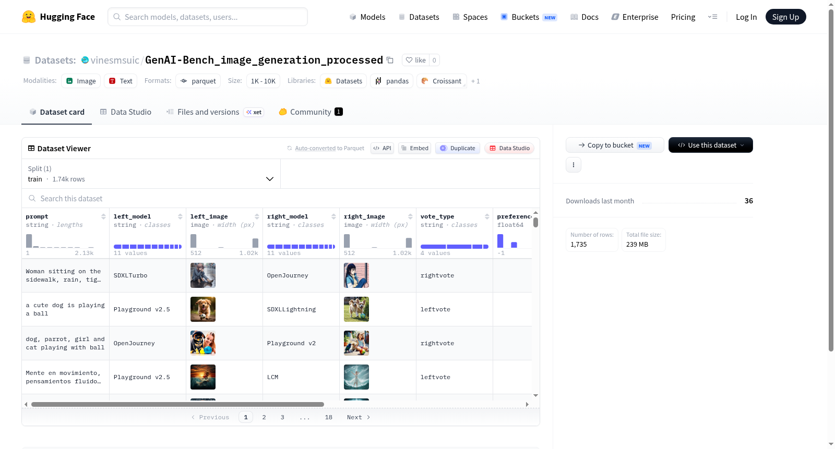Click the page vertical scrollbar
The width and height of the screenshot is (835, 449).
point(831,180)
